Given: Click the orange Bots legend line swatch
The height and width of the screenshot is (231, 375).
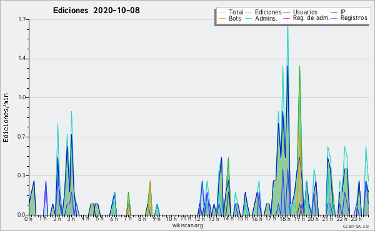Looking at the screenshot, I should click(x=222, y=18).
